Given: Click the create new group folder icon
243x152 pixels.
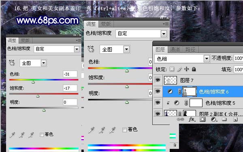Looking at the screenshot, I should (224, 119).
